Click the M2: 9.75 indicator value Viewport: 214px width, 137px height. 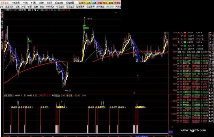tap(40, 10)
